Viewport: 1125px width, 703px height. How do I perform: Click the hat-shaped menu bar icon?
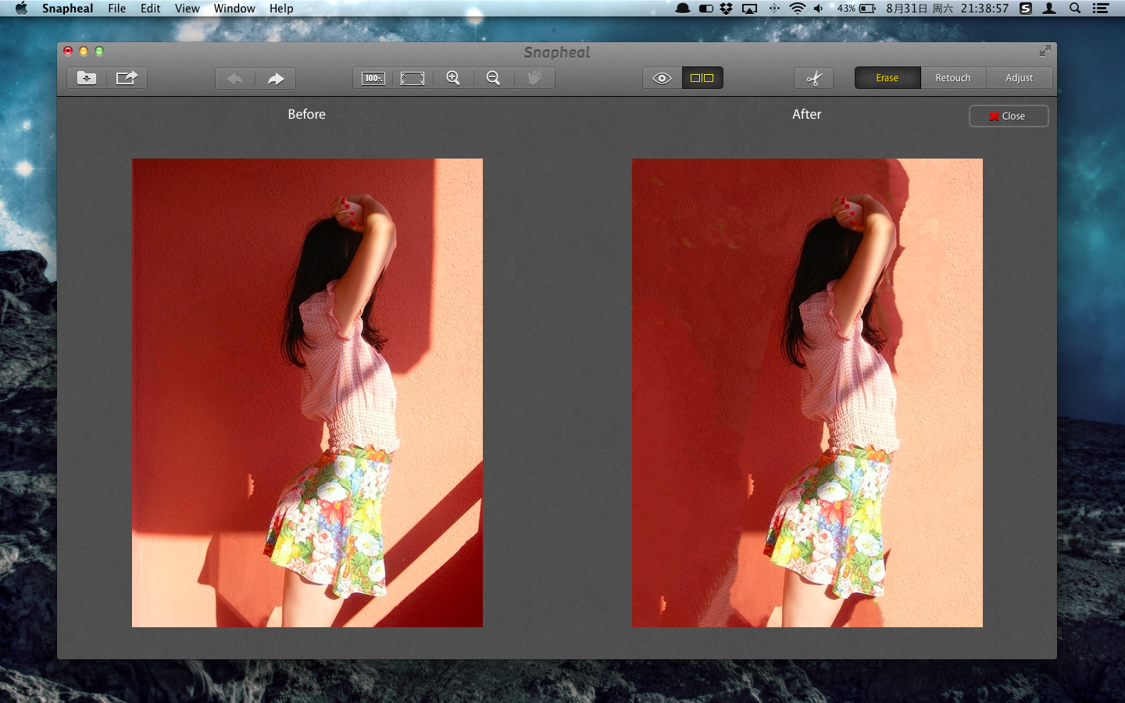tap(683, 9)
